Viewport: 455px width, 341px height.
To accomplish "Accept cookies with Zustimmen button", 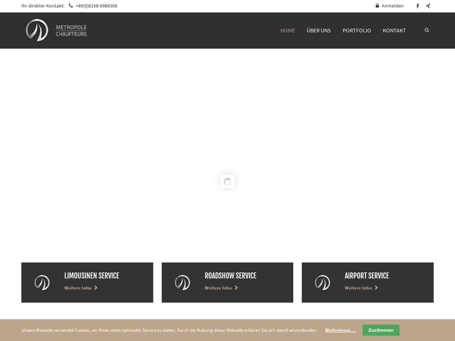I will pos(381,330).
